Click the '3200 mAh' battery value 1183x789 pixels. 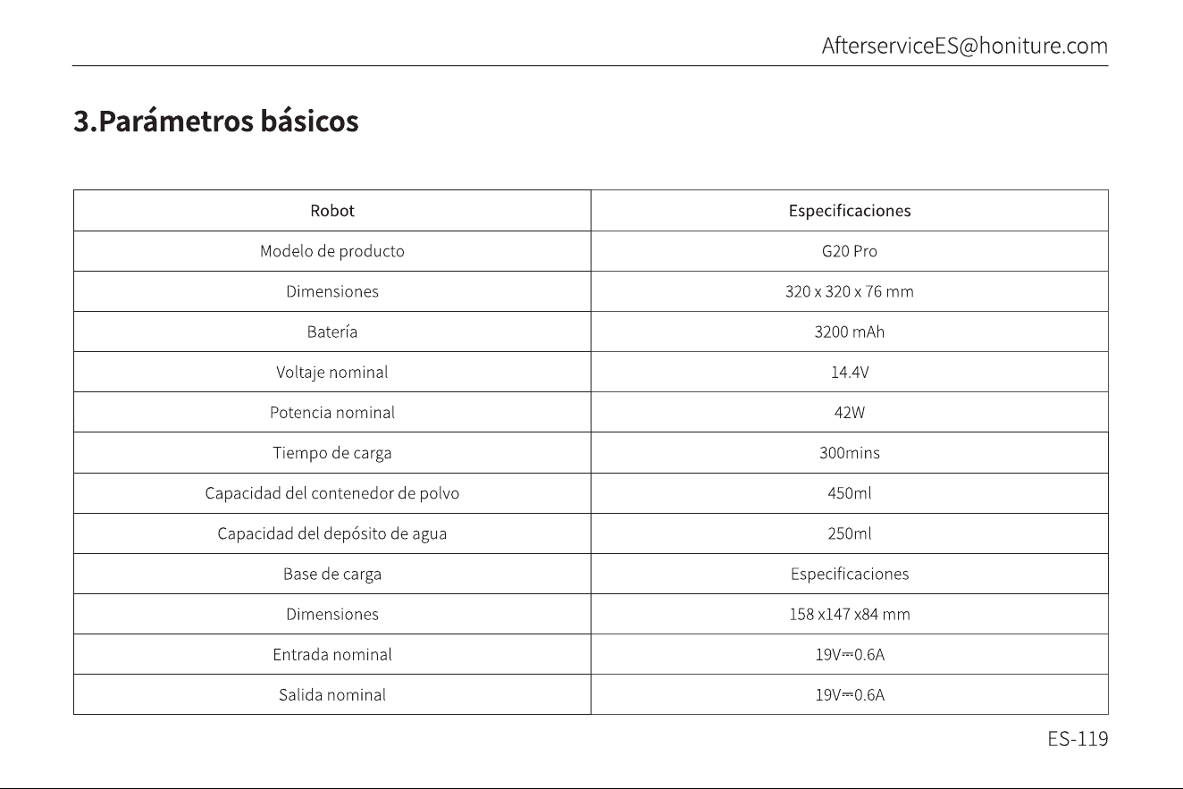[850, 332]
